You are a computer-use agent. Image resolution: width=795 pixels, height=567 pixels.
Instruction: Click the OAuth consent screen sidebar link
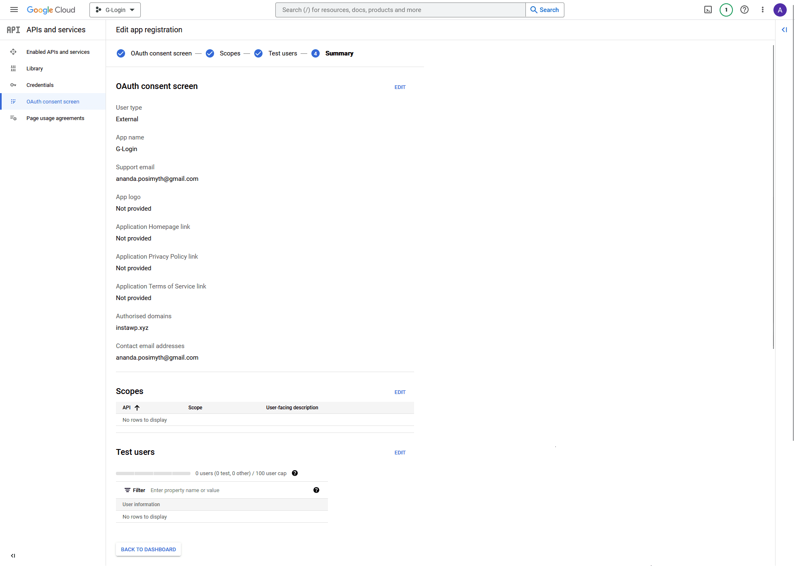point(52,101)
